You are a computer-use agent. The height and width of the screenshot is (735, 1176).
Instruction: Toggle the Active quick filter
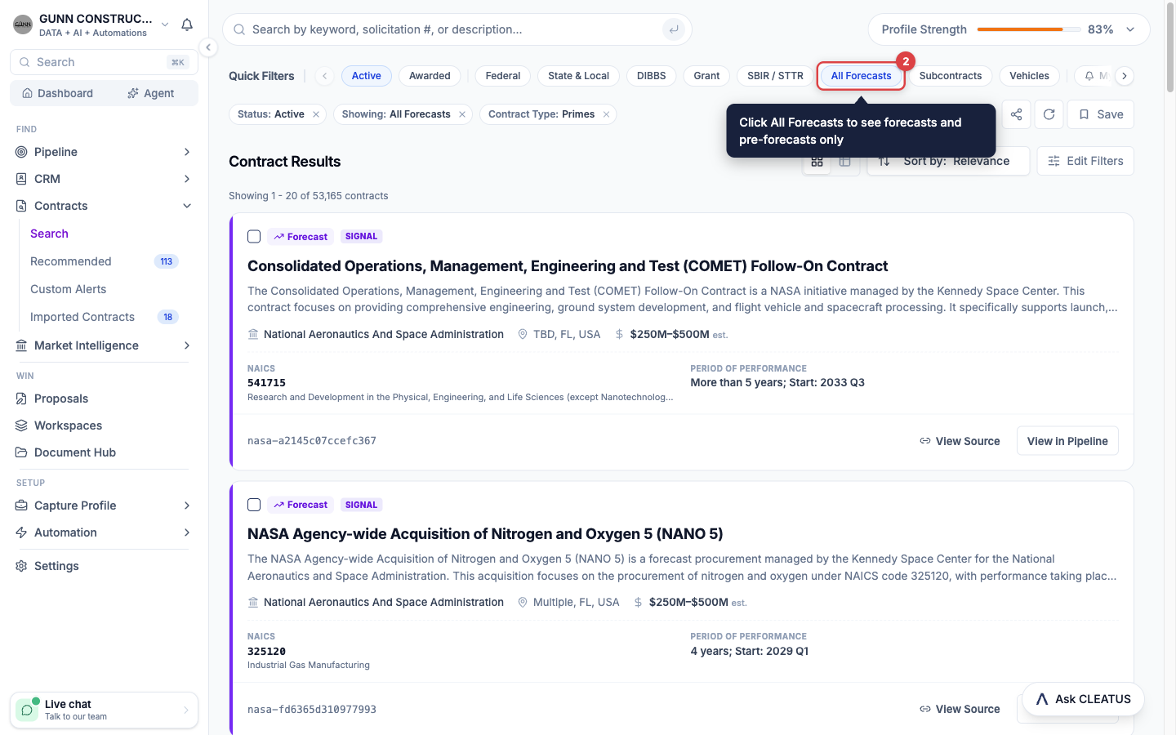click(x=367, y=76)
